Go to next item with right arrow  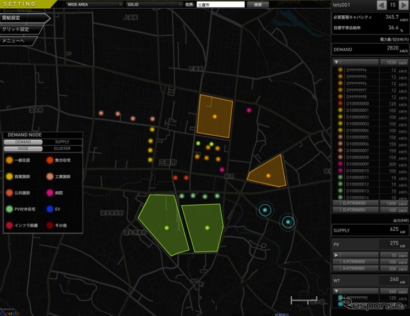pyautogui.click(x=403, y=5)
